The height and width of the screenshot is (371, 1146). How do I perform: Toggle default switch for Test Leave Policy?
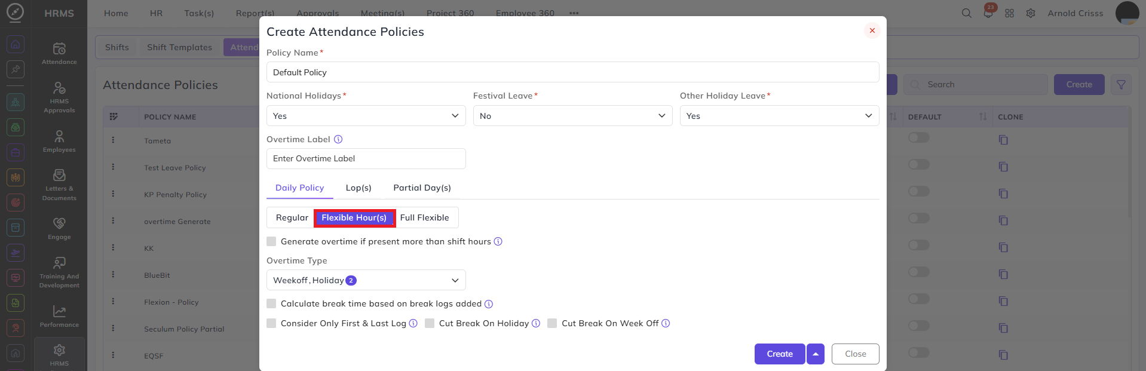918,164
